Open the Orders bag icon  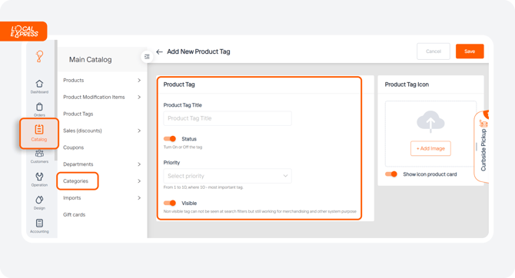coord(39,107)
